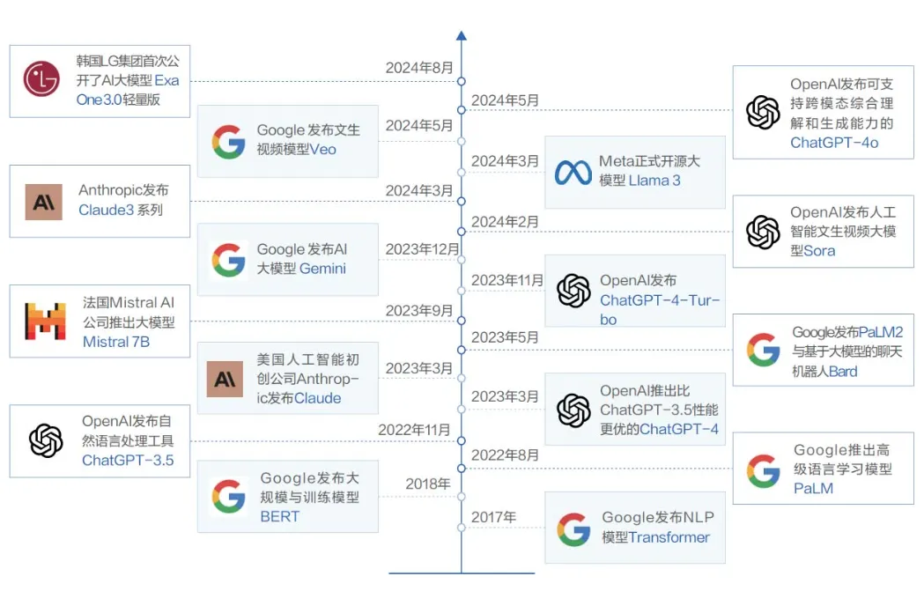Click the 2024年8月 timeline marker dot
Image resolution: width=924 pixels, height=591 pixels.
coord(461,81)
